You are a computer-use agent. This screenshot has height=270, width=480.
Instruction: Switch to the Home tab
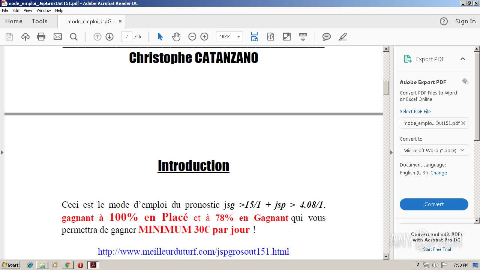pos(14,21)
